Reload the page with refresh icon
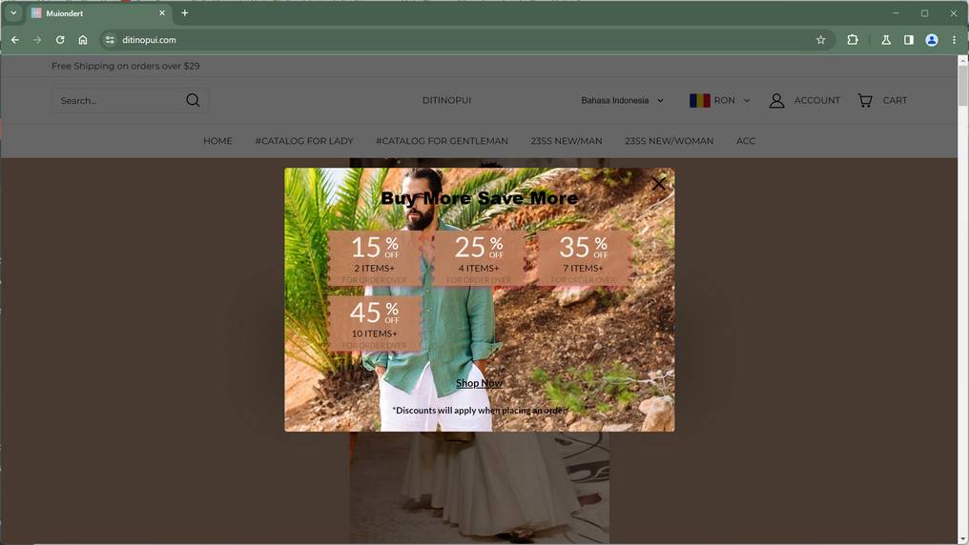This screenshot has width=969, height=545. (60, 39)
